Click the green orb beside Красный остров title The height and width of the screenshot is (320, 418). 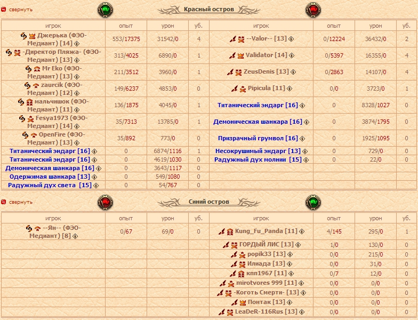tap(106, 10)
